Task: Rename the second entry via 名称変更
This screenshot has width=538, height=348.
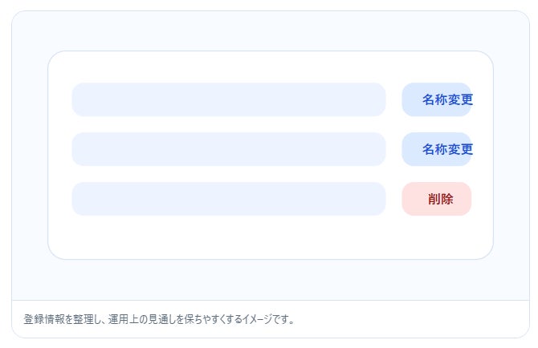Action: [x=437, y=149]
